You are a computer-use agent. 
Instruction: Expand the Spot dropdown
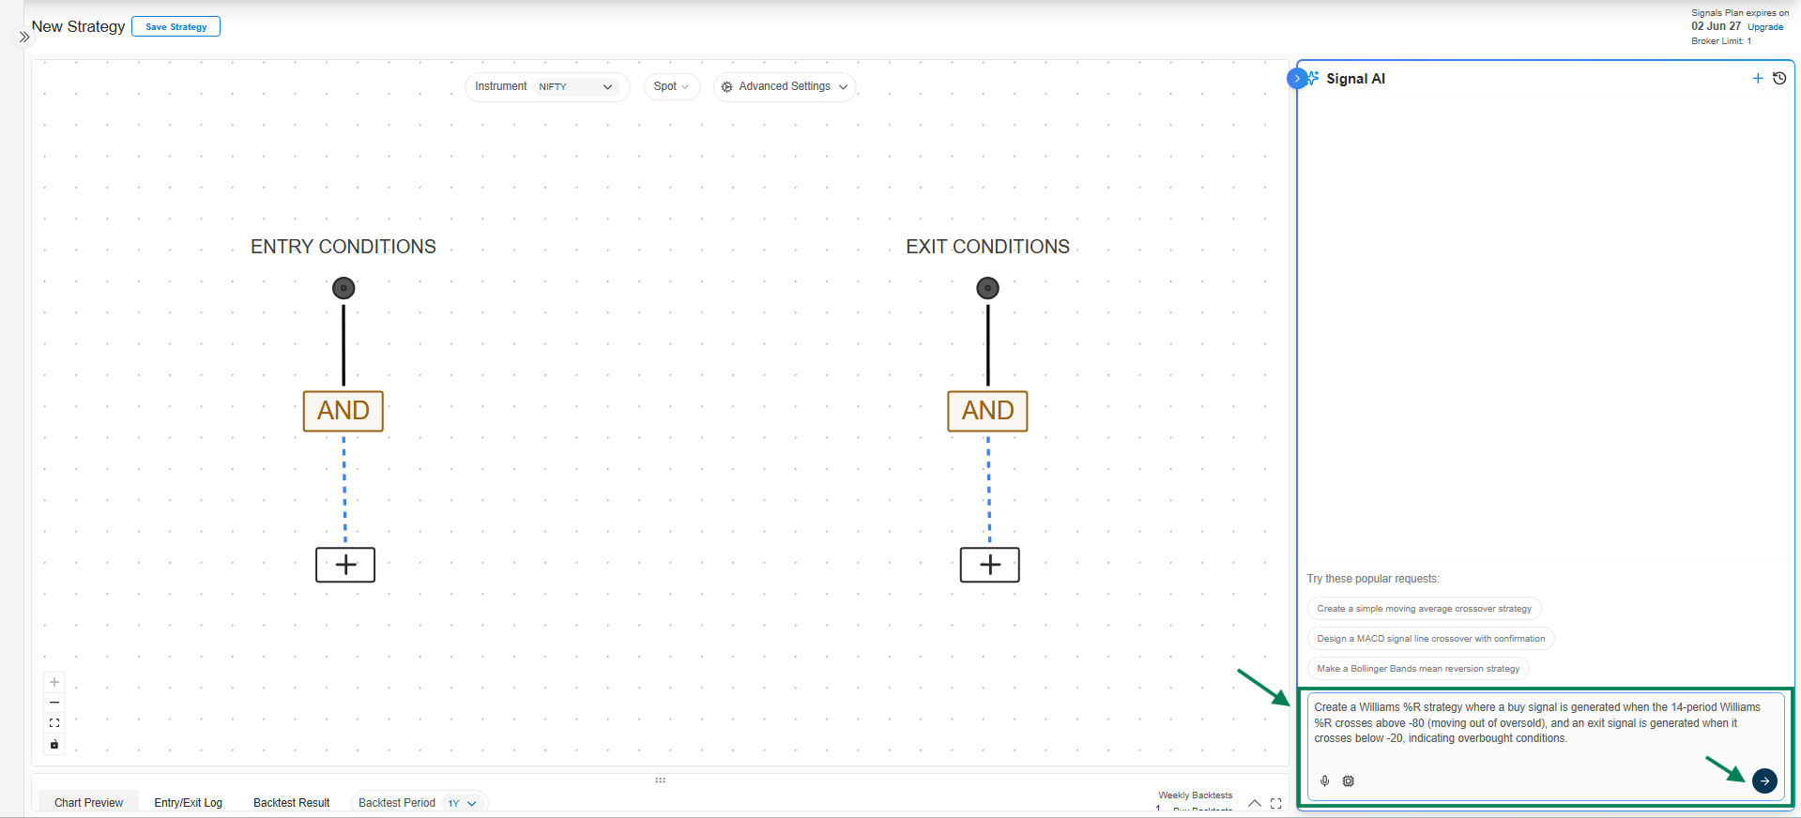point(671,86)
